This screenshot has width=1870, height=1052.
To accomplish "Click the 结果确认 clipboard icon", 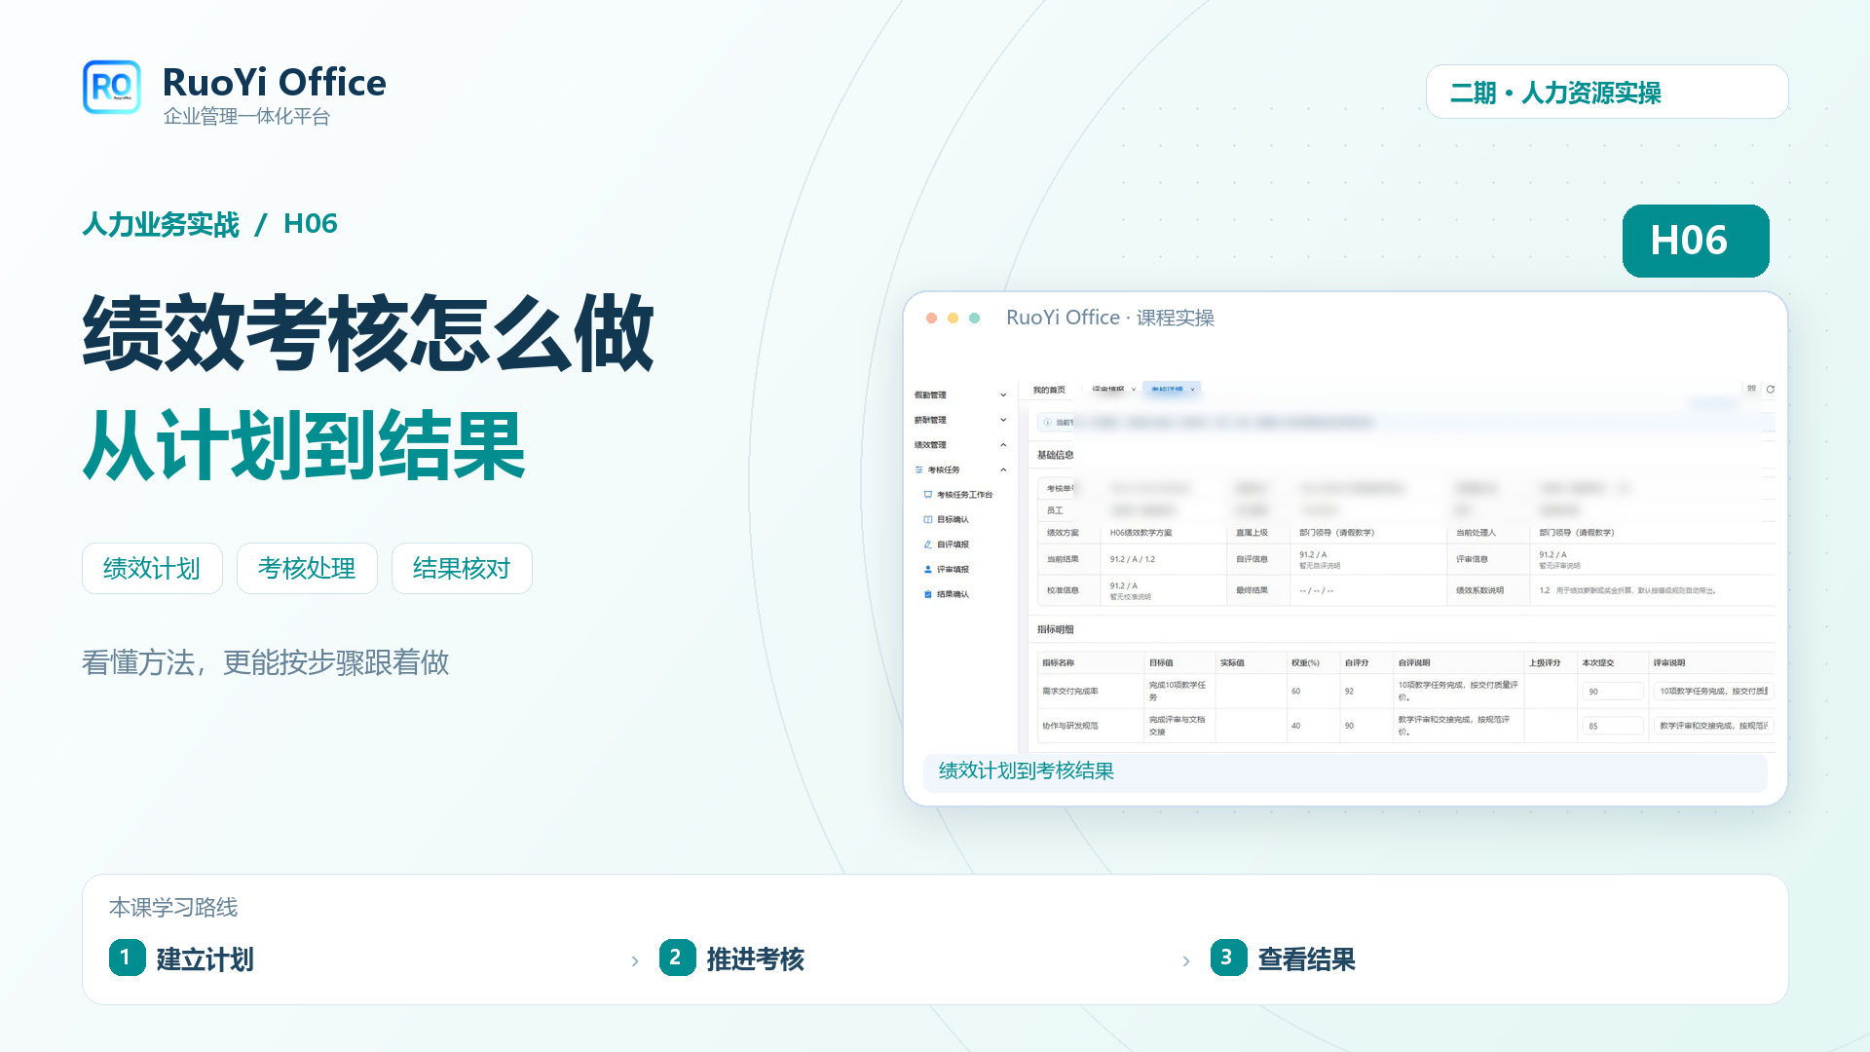I will tap(928, 594).
